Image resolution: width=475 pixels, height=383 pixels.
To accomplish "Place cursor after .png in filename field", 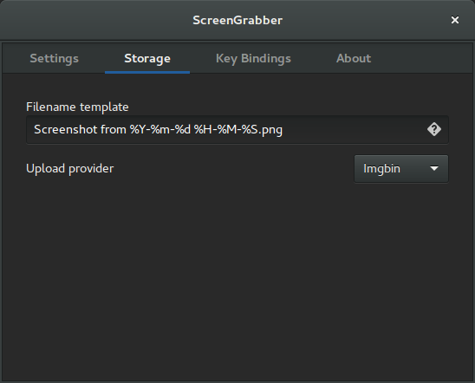I will pos(283,130).
